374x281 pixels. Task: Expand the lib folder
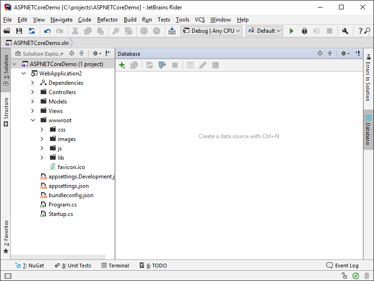[42, 158]
